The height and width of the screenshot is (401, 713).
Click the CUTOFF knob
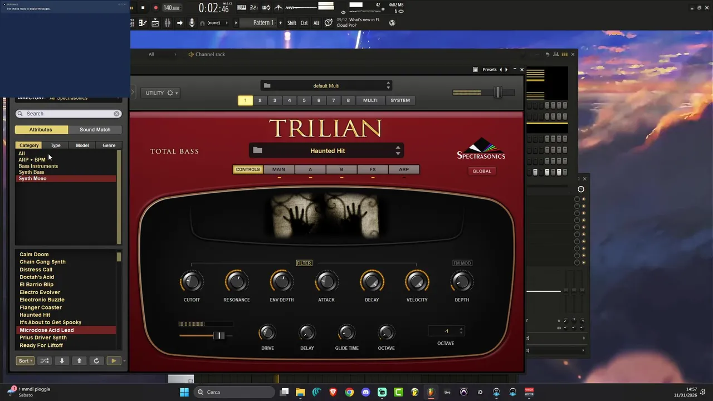coord(192,282)
